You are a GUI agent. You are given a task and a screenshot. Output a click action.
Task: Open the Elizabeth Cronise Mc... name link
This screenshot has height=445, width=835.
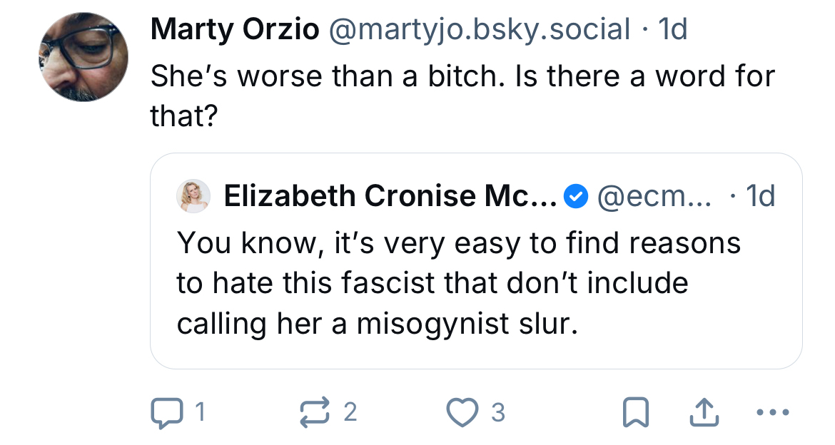tap(390, 196)
